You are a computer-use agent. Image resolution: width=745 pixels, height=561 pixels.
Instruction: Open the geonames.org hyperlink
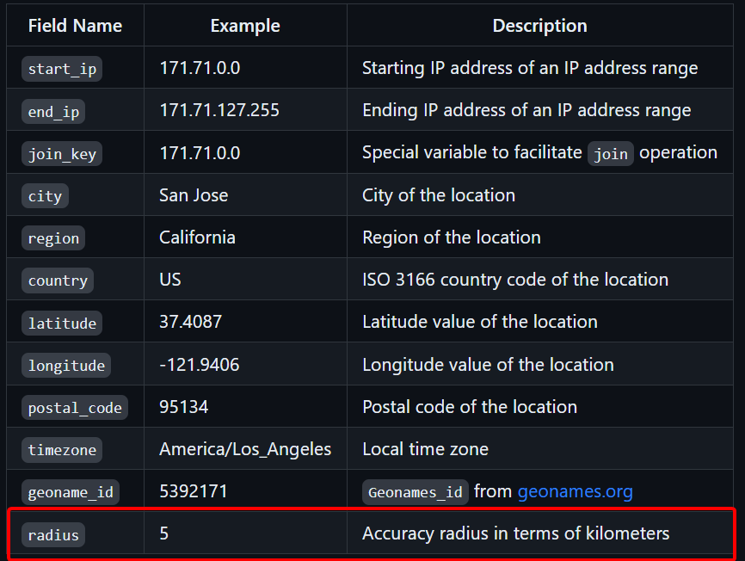[575, 491]
